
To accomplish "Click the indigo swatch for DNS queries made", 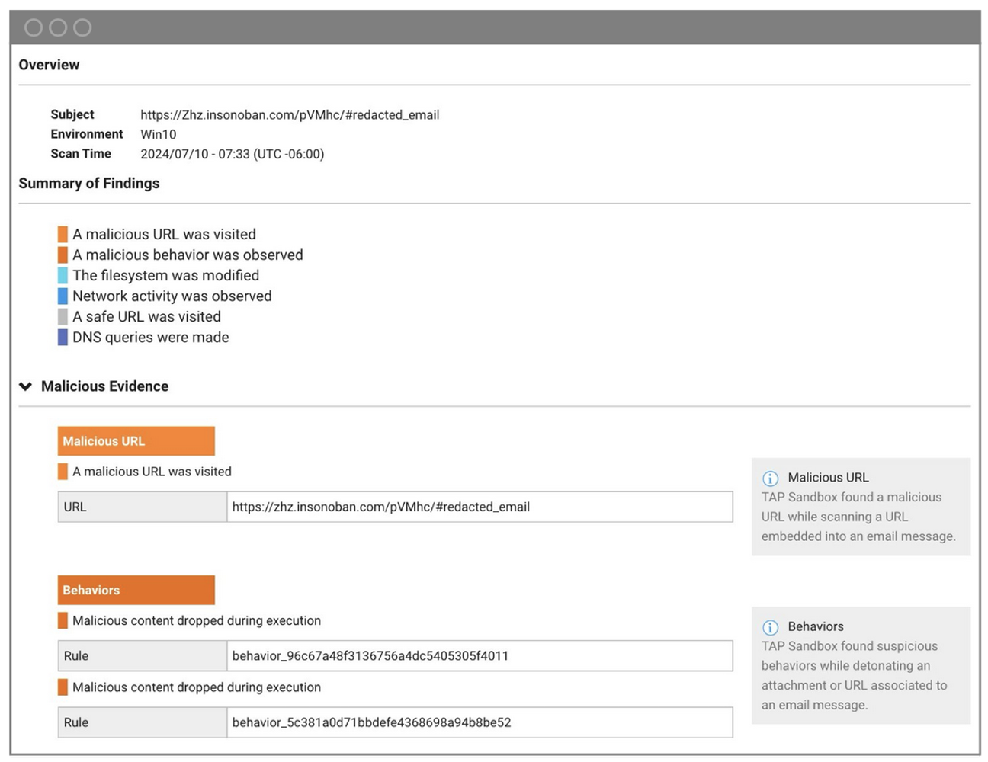I will click(x=63, y=337).
